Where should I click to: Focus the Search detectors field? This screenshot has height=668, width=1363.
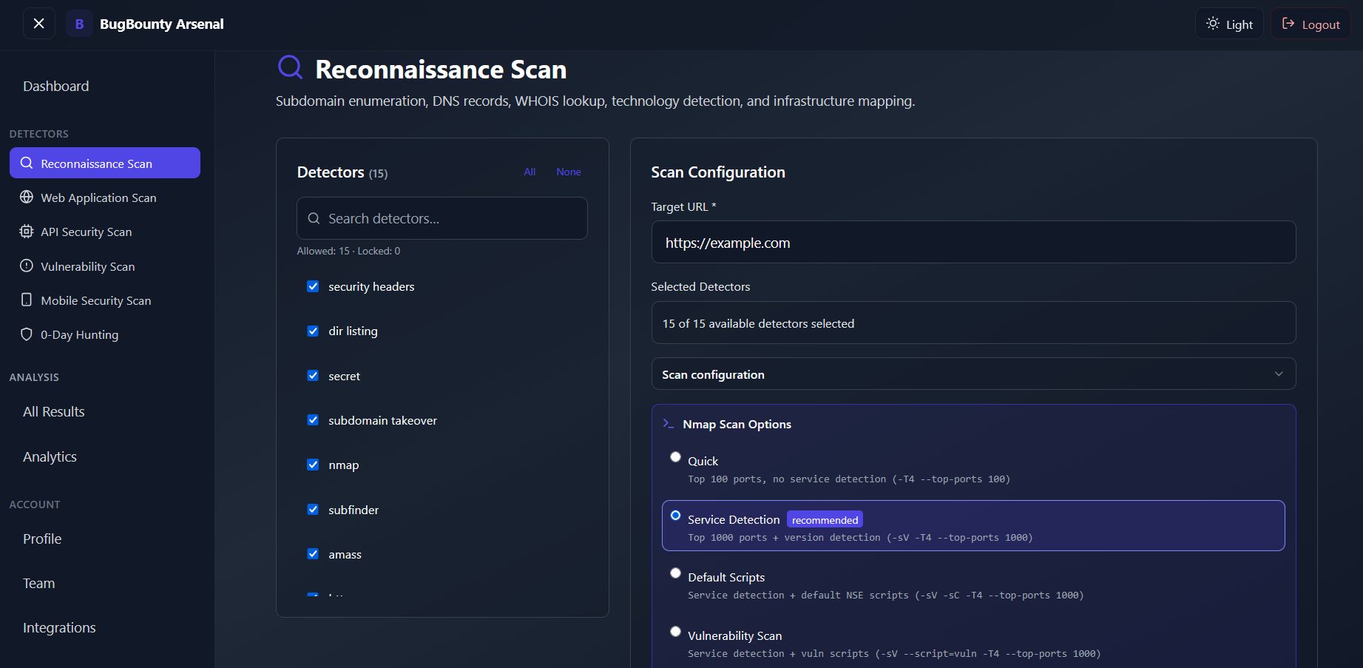tap(442, 218)
